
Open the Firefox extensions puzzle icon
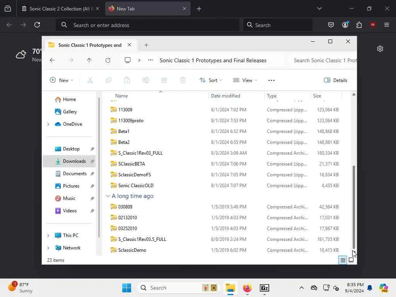pyautogui.click(x=359, y=25)
